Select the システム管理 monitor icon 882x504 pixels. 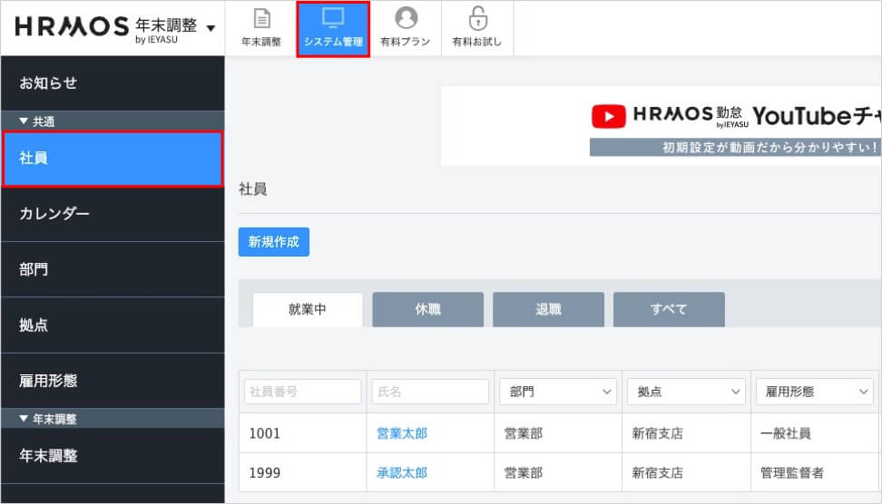click(333, 18)
